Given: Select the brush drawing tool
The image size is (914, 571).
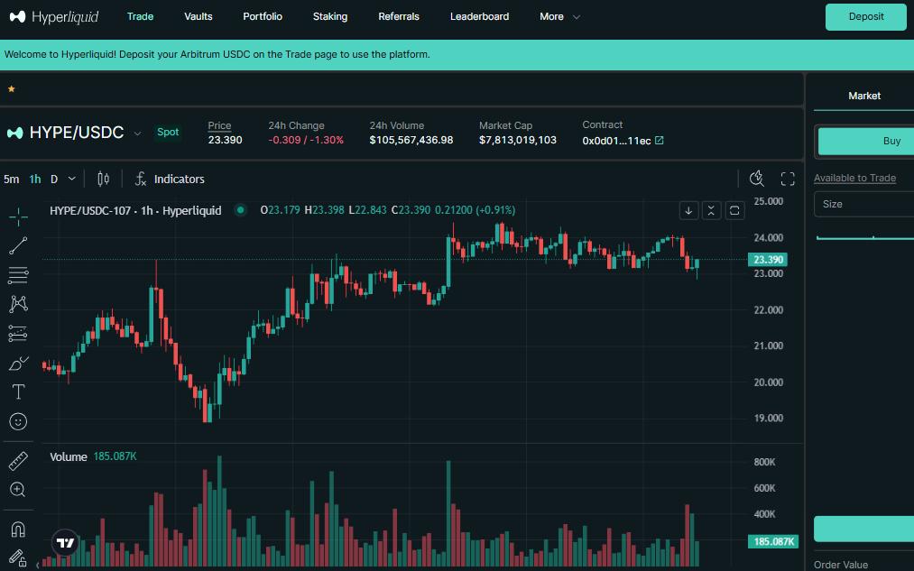Looking at the screenshot, I should [x=18, y=363].
